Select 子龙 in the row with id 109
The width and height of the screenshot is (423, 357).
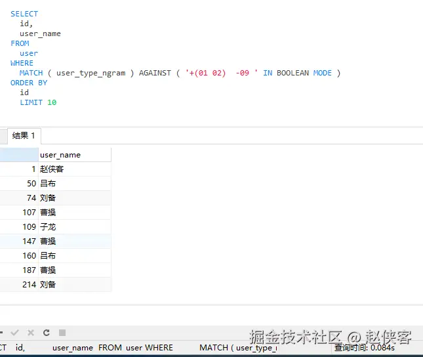[x=75, y=227]
